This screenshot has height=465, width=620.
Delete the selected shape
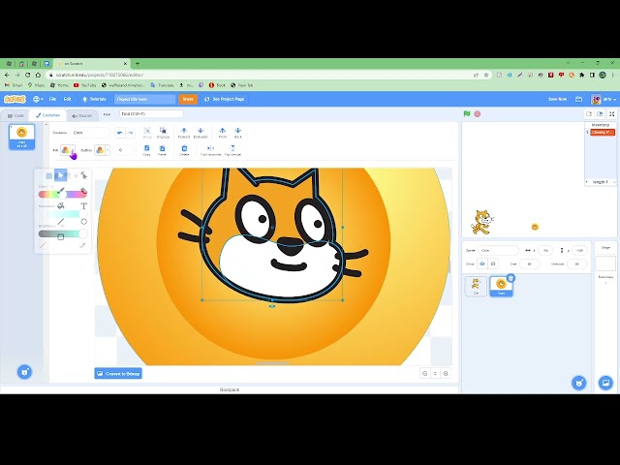point(184,150)
